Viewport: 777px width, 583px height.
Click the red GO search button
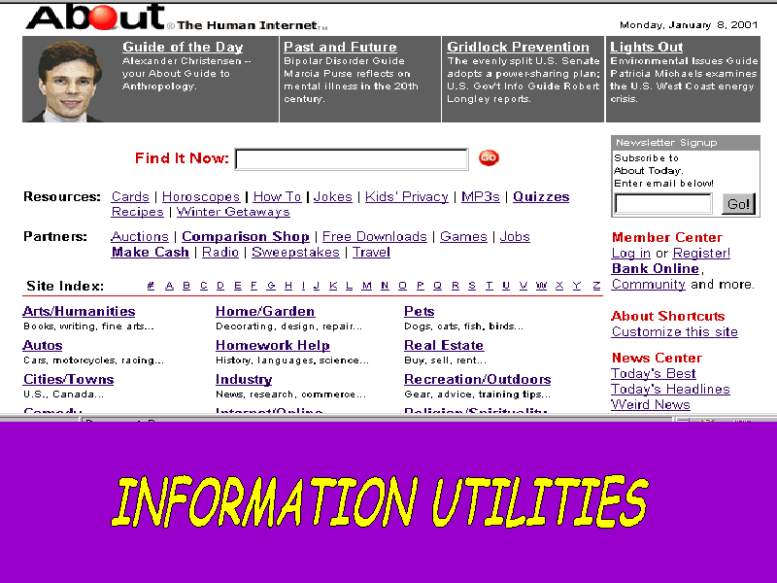pos(489,158)
